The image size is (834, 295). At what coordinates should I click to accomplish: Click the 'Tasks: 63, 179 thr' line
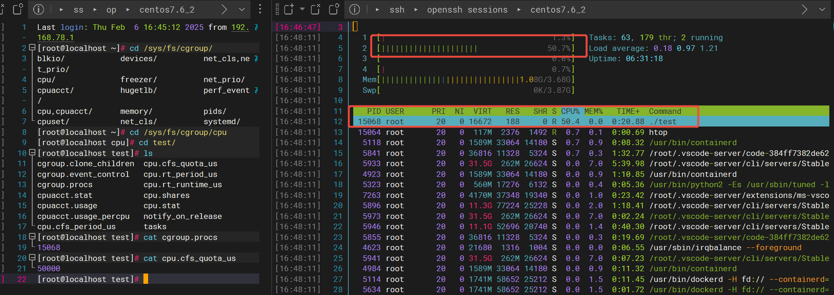pos(656,37)
